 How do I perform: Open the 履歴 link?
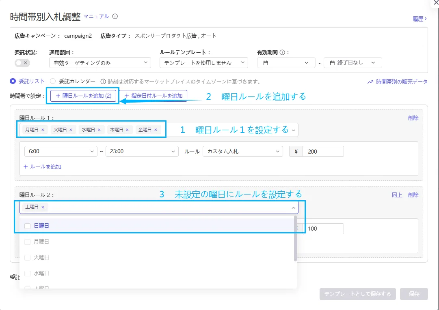tap(420, 19)
